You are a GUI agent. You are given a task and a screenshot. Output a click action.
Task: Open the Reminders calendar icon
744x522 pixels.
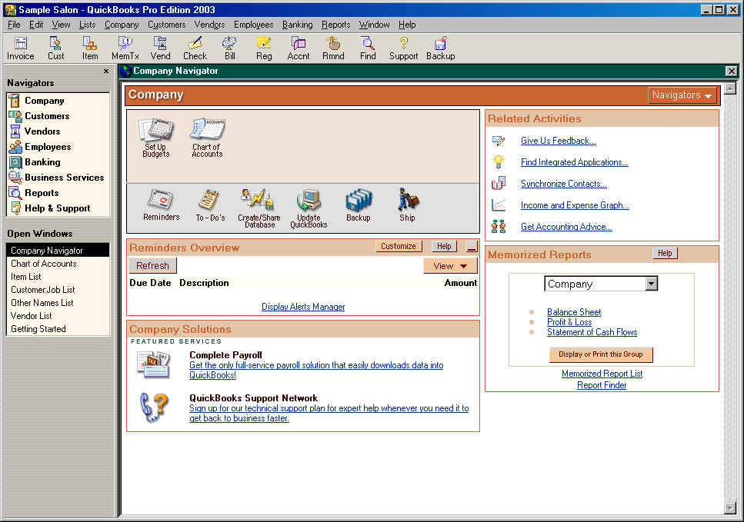click(x=162, y=204)
